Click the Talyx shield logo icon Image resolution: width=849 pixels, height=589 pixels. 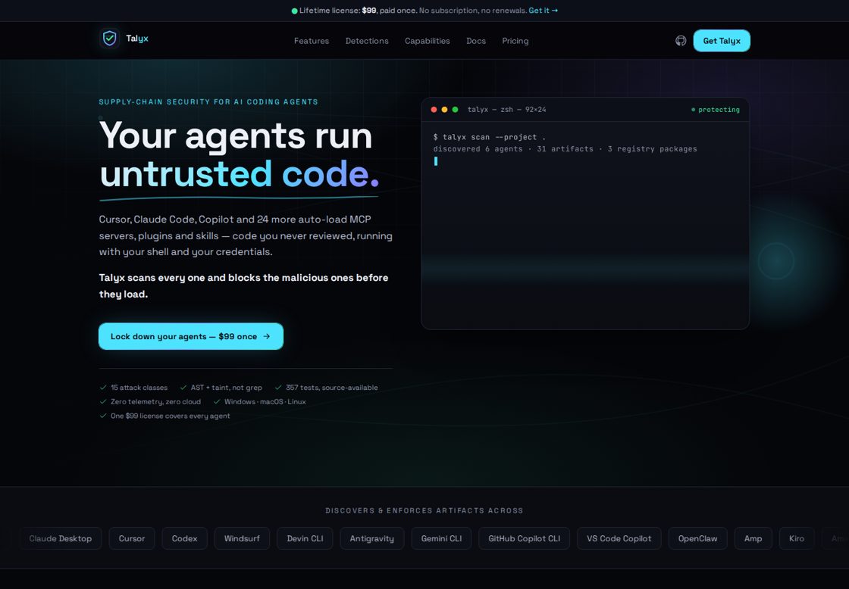coord(109,39)
